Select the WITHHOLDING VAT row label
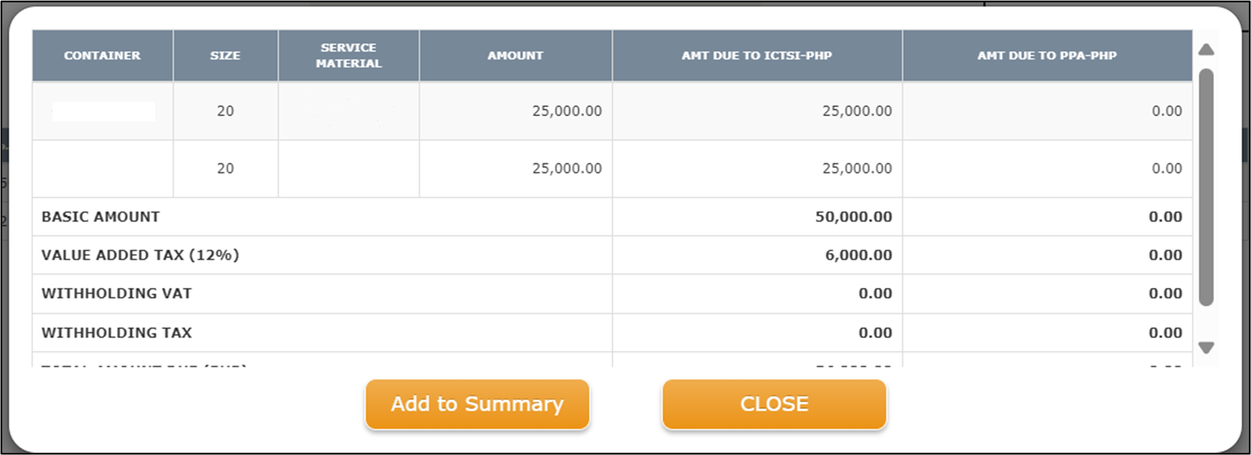 pyautogui.click(x=117, y=293)
